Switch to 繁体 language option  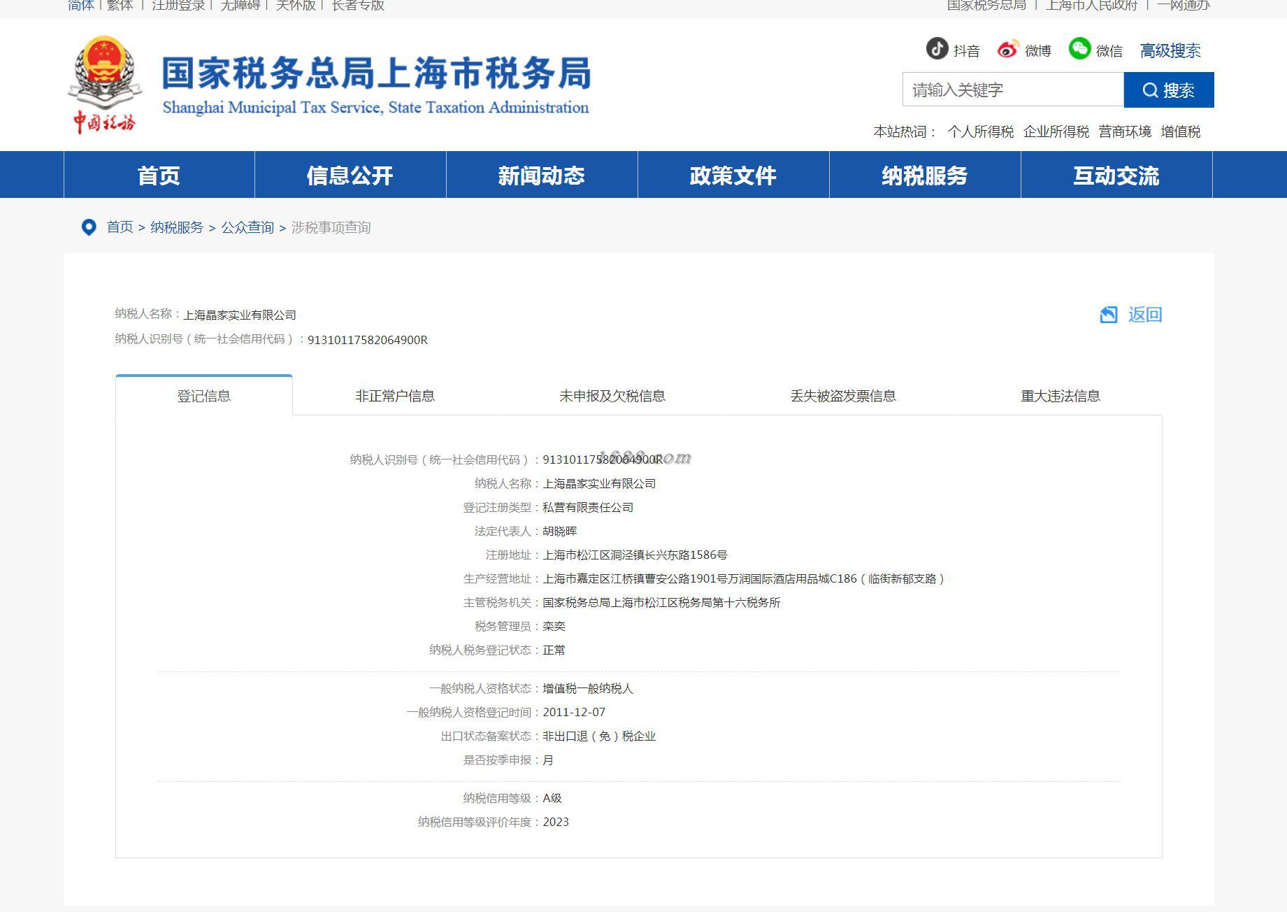point(120,6)
